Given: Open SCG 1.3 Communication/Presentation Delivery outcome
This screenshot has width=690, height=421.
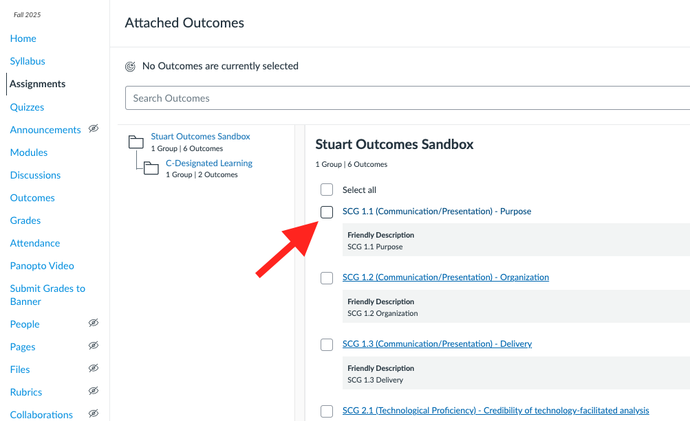Looking at the screenshot, I should 438,343.
